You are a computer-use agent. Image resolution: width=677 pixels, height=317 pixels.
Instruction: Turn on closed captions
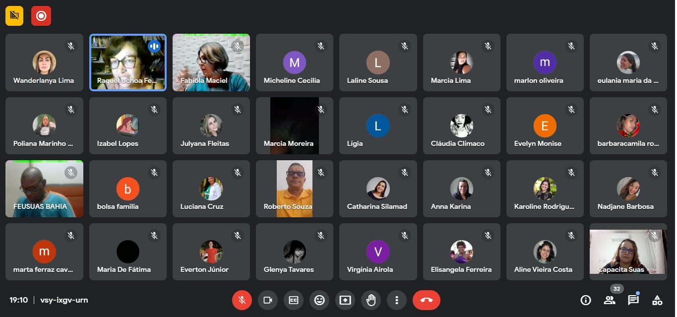tap(294, 300)
